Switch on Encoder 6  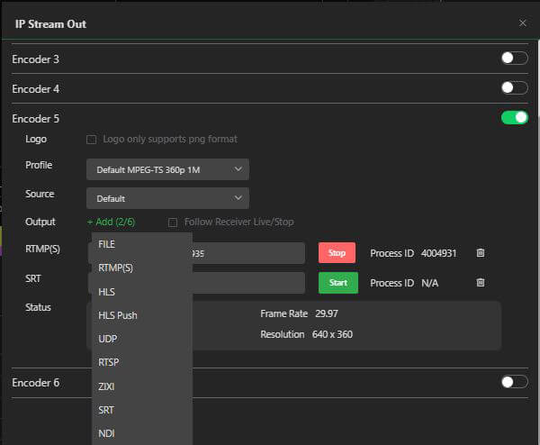pos(514,382)
